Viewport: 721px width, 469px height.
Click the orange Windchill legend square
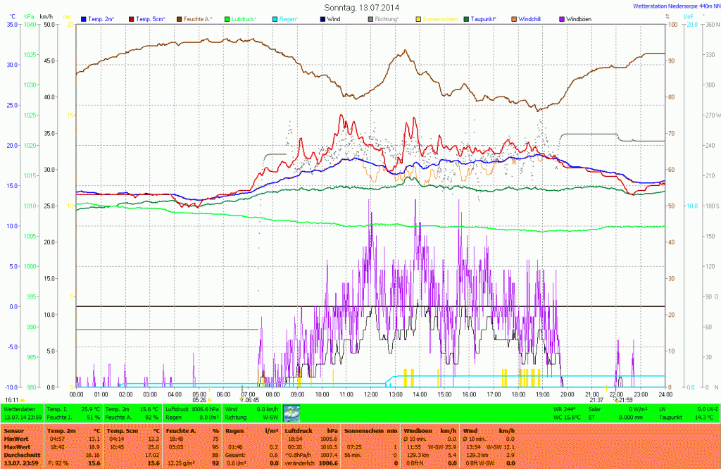coord(514,18)
